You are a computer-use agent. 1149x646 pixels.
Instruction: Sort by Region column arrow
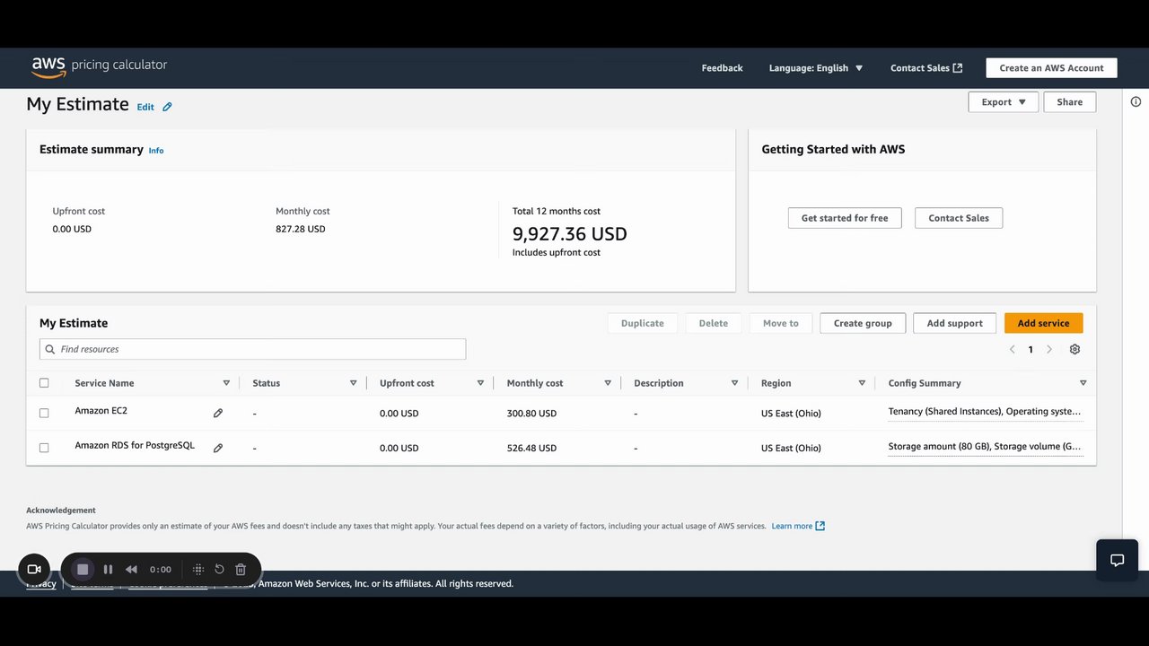tap(862, 383)
